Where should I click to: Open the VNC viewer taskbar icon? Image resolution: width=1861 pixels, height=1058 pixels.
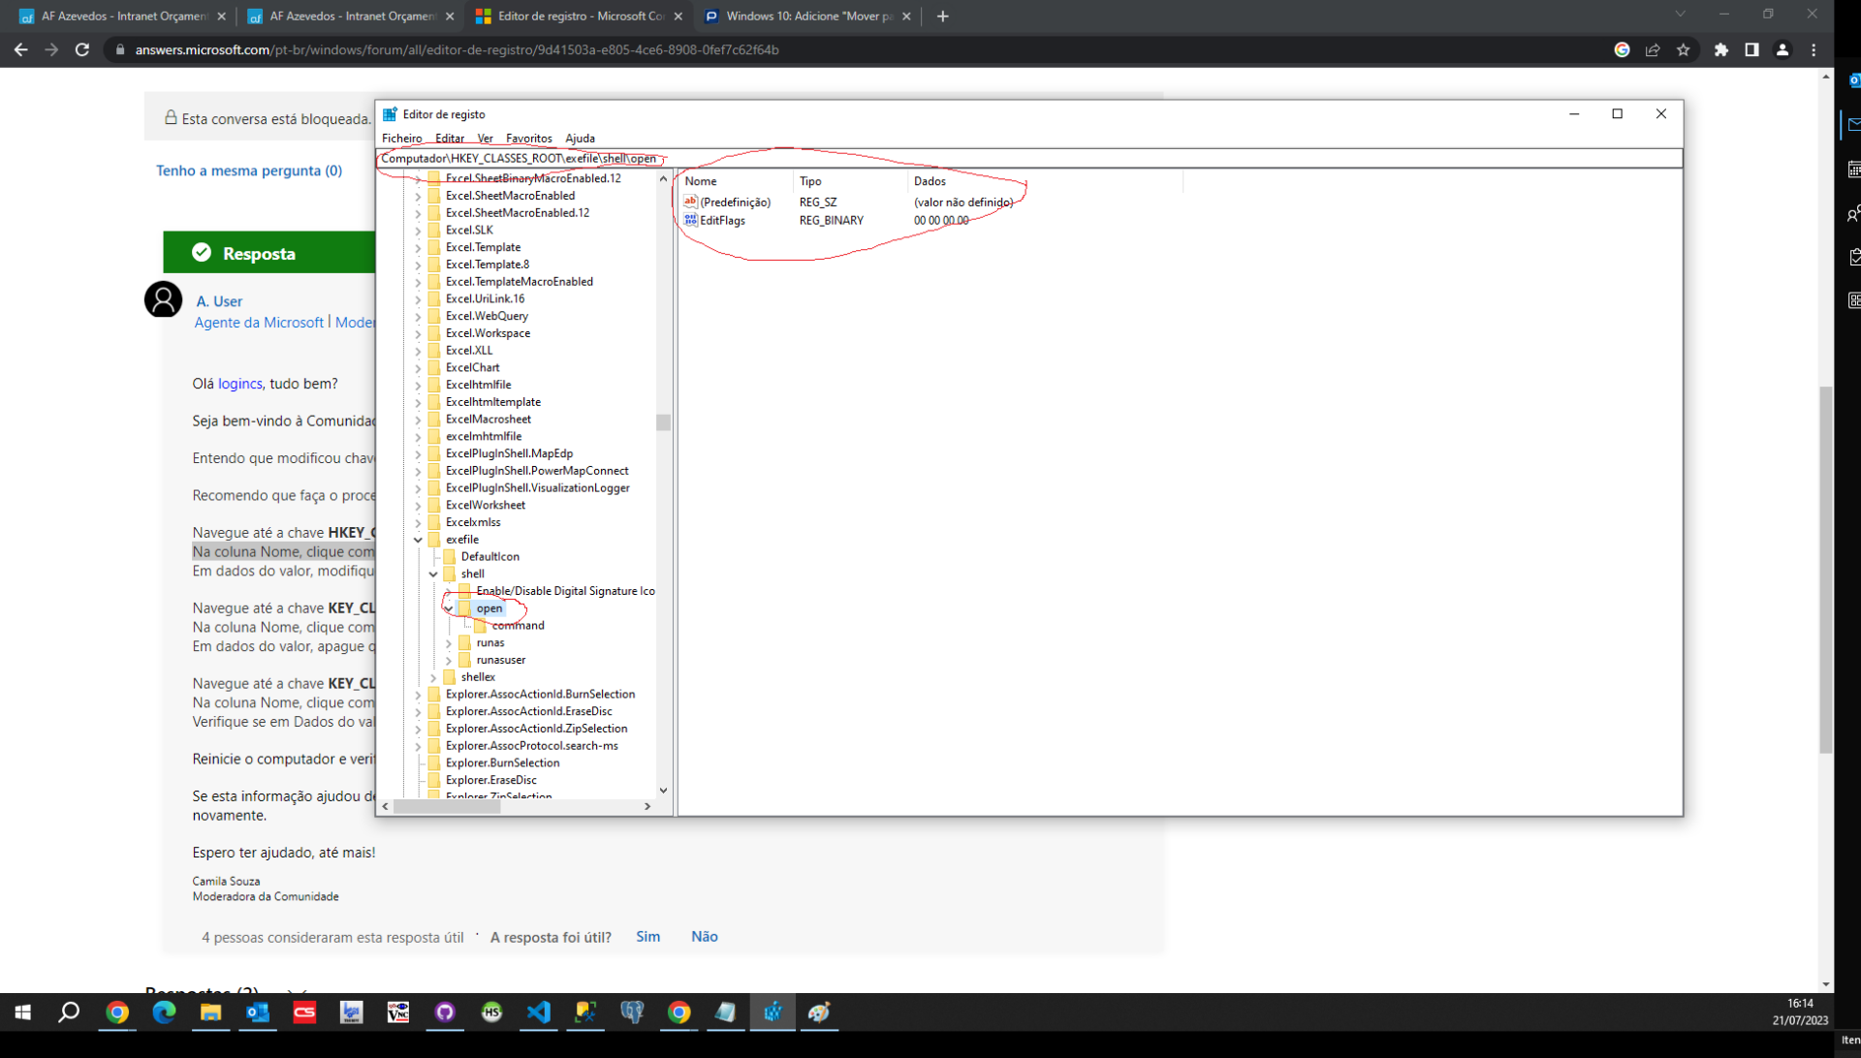coord(398,1012)
